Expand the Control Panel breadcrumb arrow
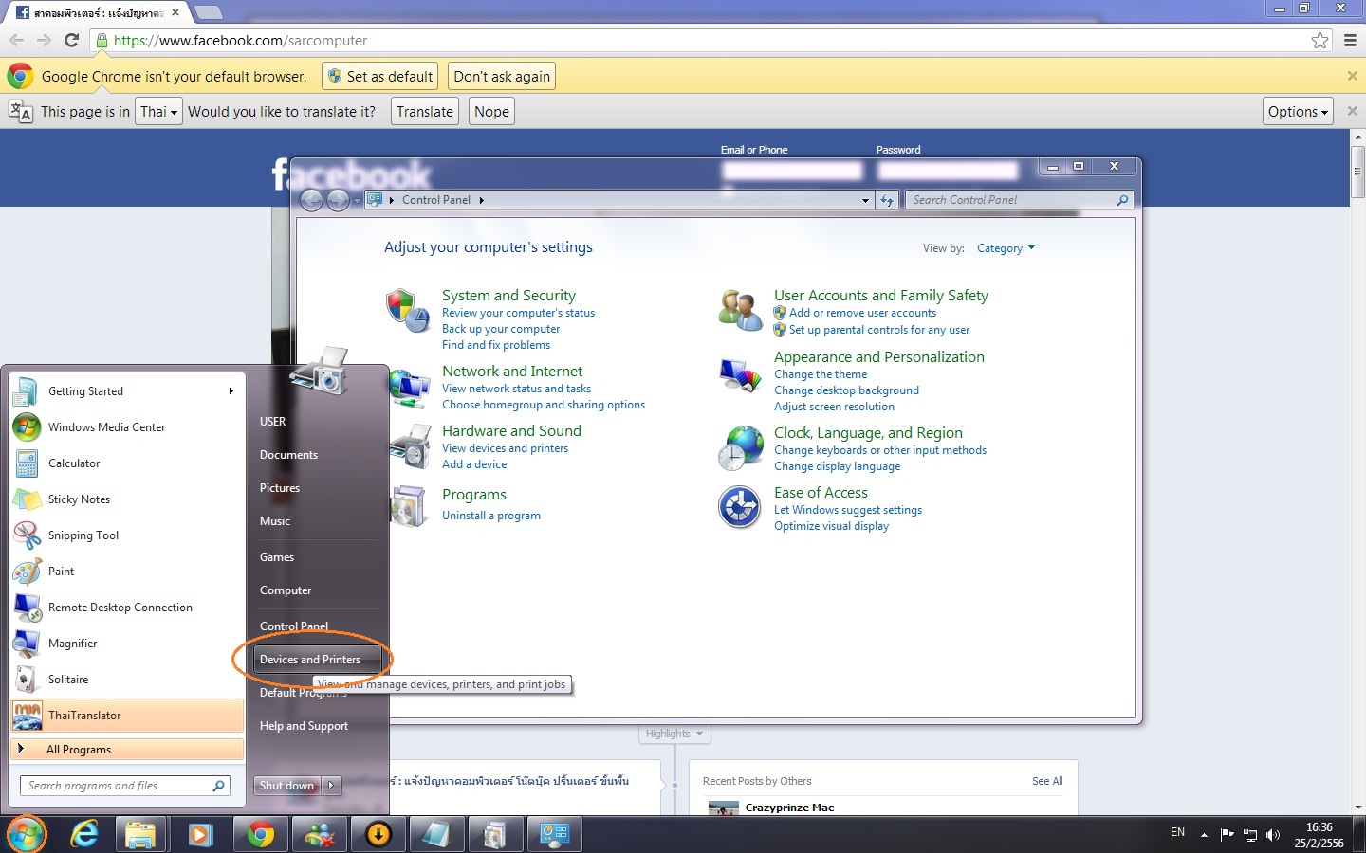This screenshot has width=1366, height=853. point(481,200)
